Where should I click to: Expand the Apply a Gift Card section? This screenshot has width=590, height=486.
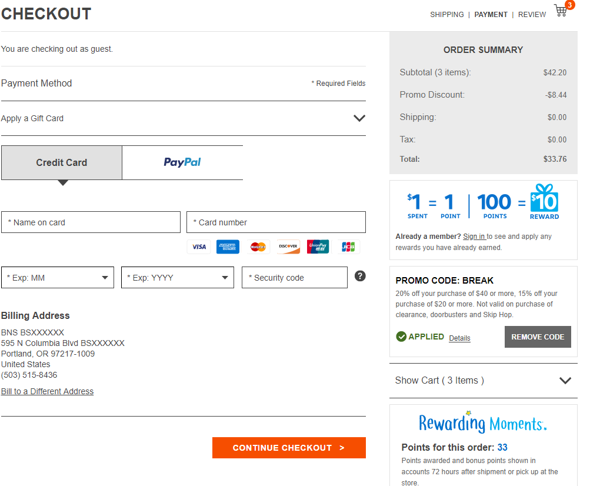pos(359,118)
